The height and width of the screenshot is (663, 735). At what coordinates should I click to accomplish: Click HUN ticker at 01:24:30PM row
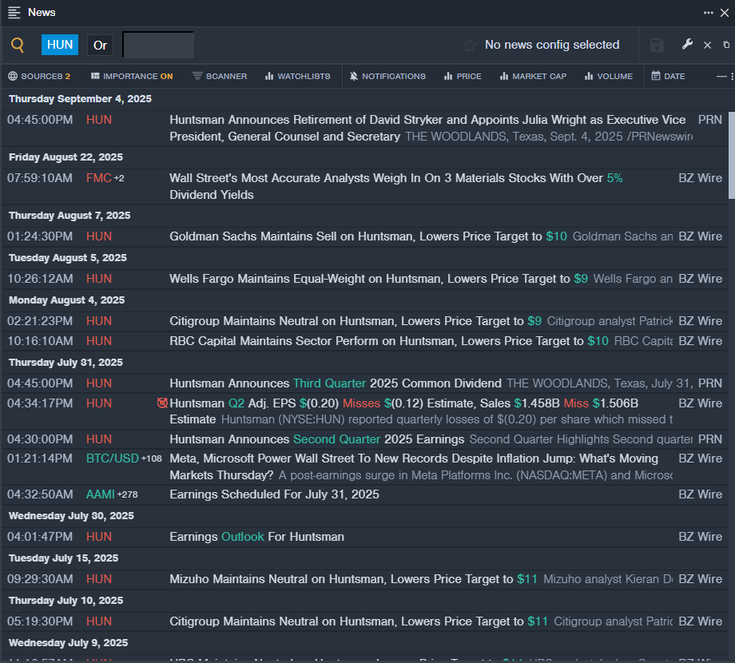tap(99, 236)
